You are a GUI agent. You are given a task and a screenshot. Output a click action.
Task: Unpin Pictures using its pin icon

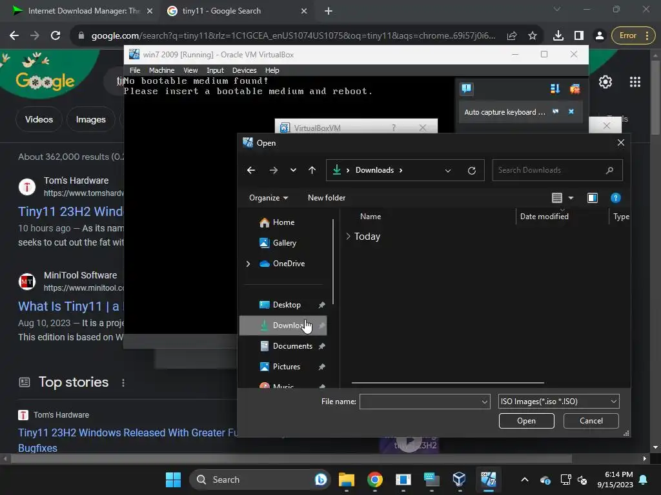[321, 367]
